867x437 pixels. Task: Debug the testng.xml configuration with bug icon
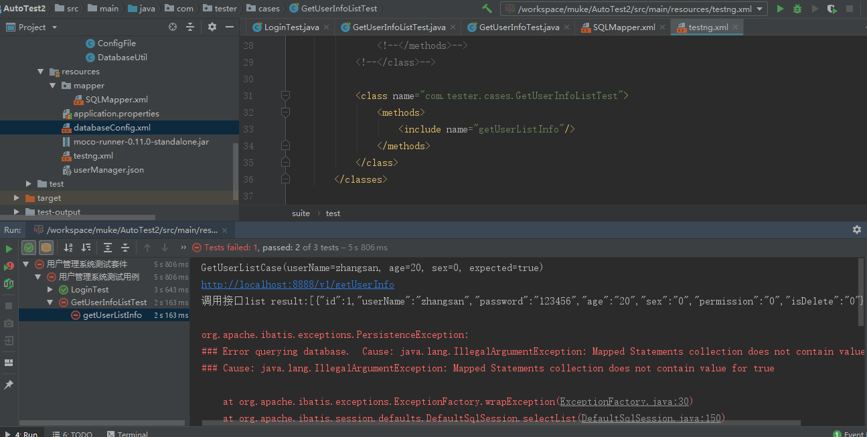point(797,9)
